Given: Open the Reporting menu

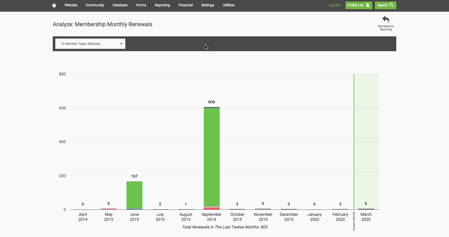Looking at the screenshot, I should (x=162, y=5).
